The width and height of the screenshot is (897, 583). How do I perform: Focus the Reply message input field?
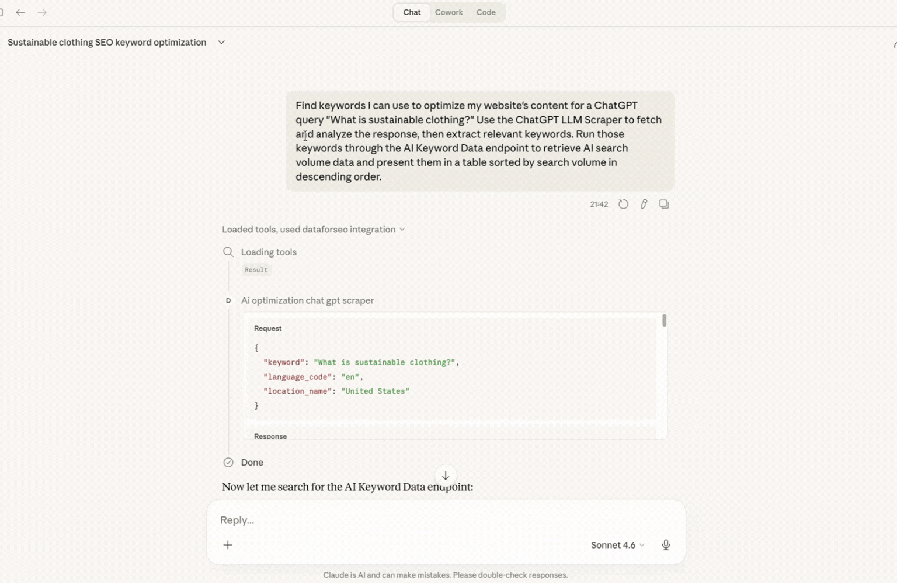(x=409, y=520)
